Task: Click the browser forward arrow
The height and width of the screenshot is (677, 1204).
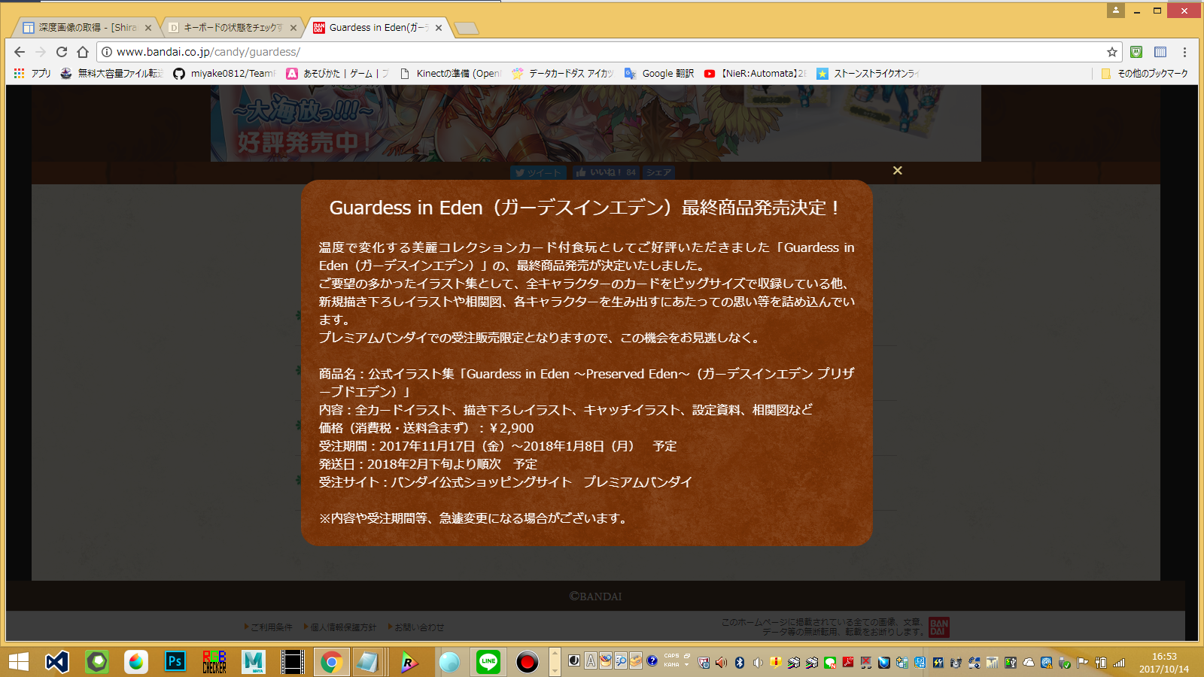Action: (41, 52)
